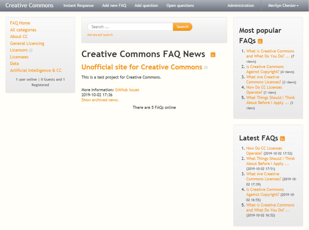Navigate to All categories in sidebar
This screenshot has height=230, width=309.
pos(23,30)
